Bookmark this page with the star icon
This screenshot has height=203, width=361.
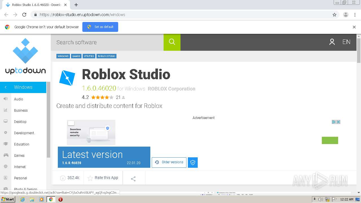[x=334, y=15]
